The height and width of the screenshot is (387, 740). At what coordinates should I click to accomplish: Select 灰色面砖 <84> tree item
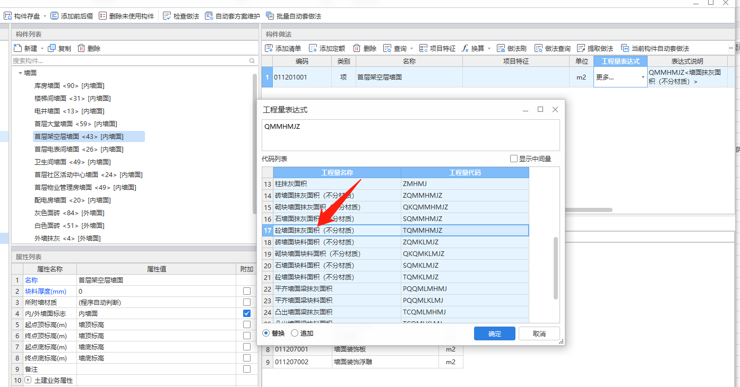tap(69, 213)
